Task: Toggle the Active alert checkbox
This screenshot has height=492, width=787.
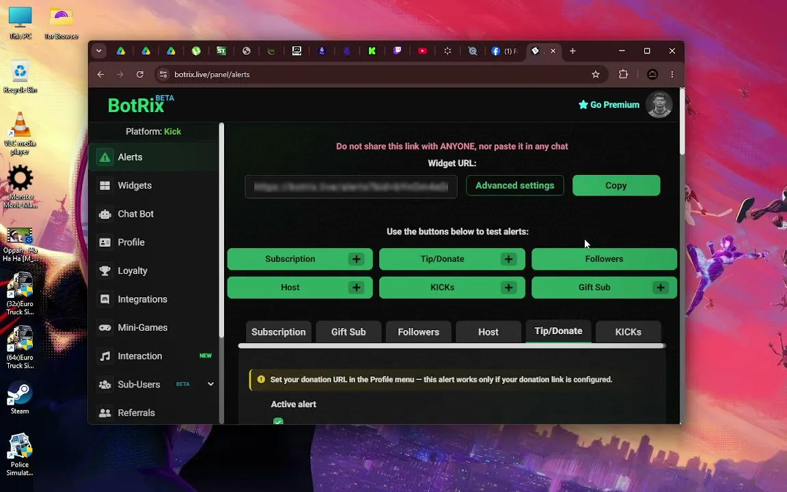Action: pos(278,421)
